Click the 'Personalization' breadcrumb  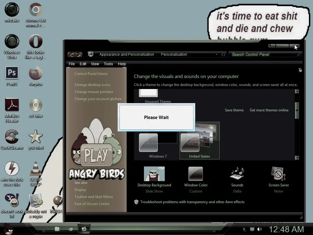(174, 54)
